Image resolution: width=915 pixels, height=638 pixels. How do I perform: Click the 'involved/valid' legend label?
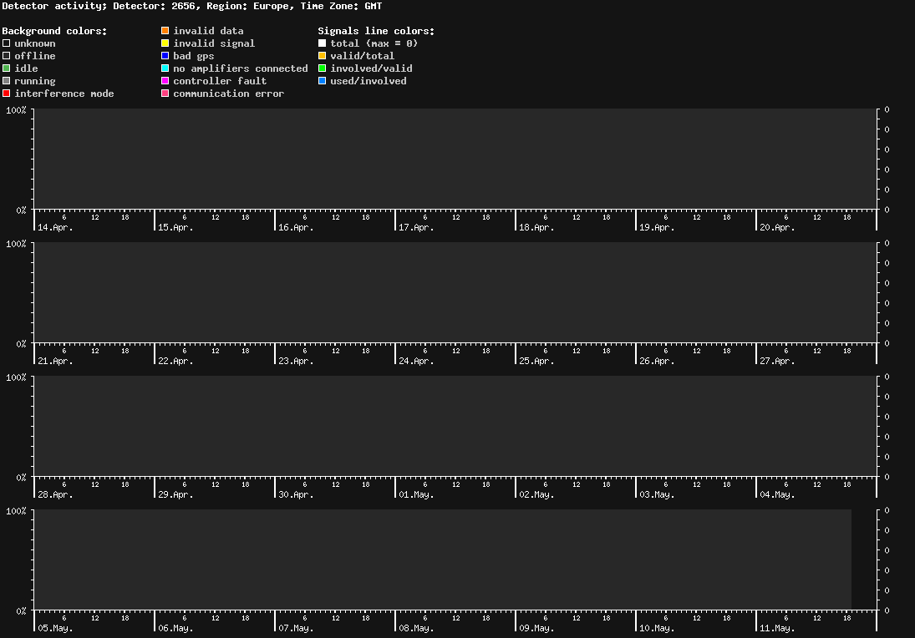[x=371, y=68]
